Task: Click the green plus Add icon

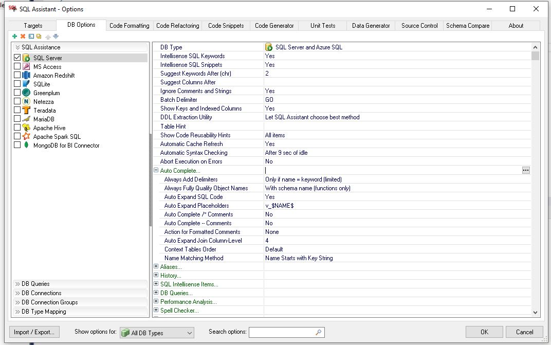Action: (x=14, y=36)
